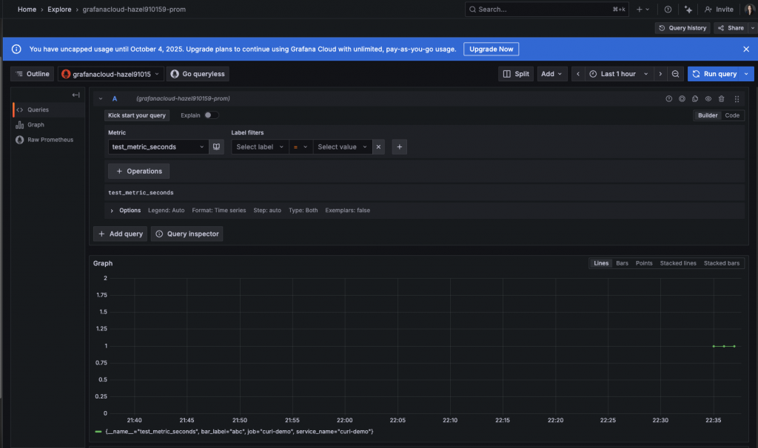Zoom out the time range
The image size is (758, 448).
click(675, 74)
